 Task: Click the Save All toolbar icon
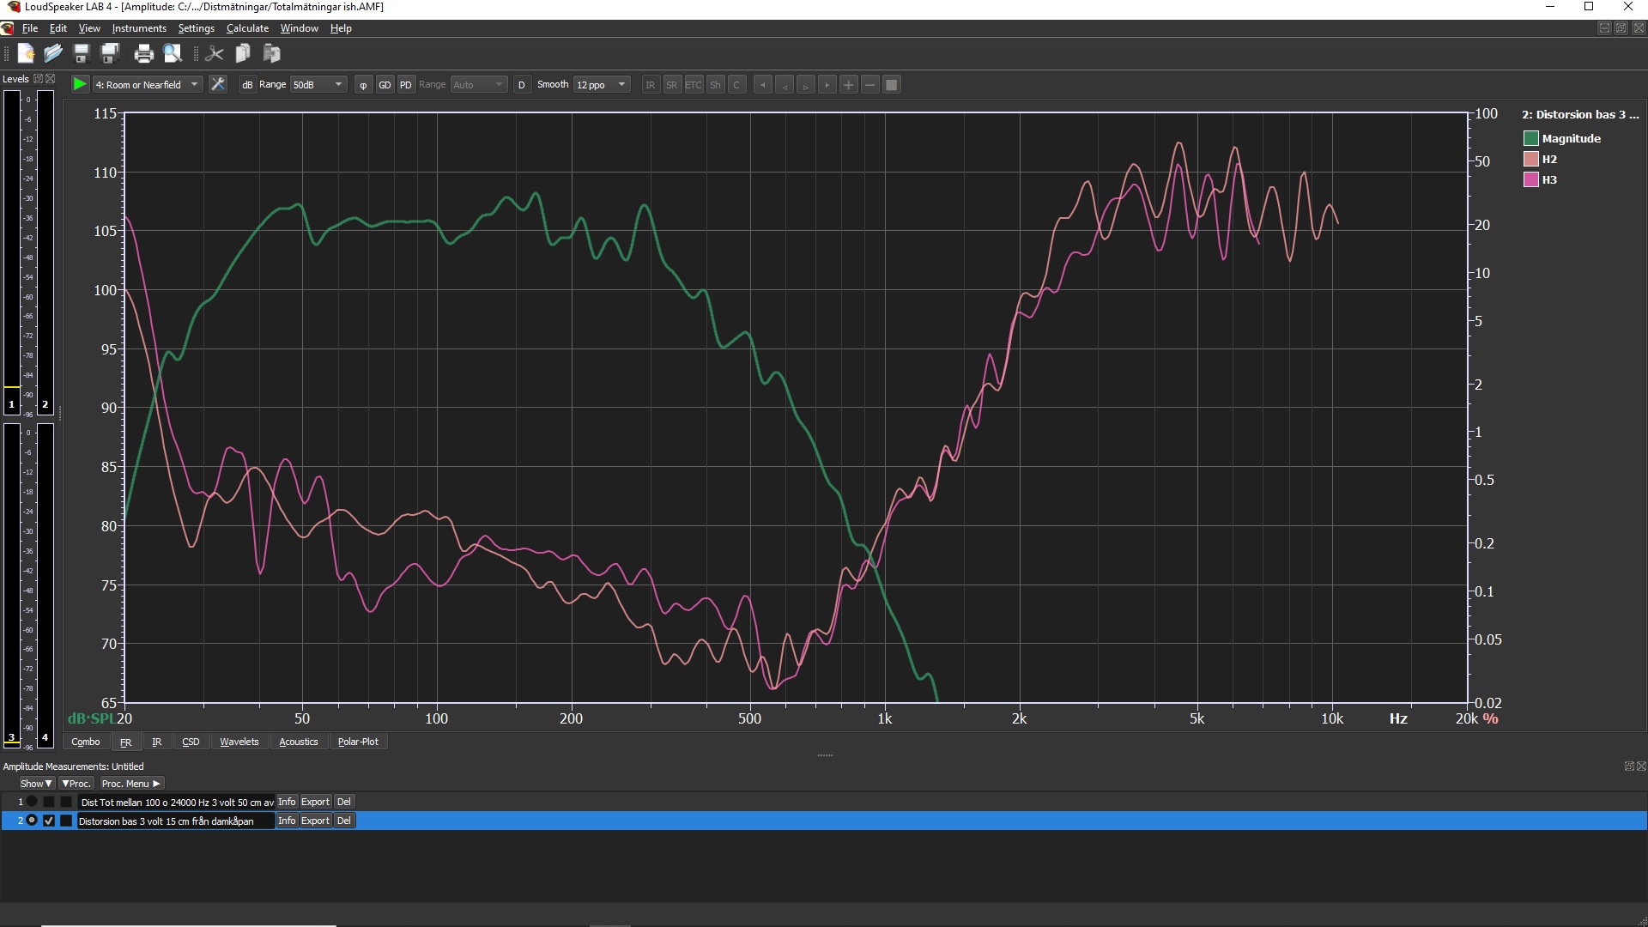coord(110,54)
